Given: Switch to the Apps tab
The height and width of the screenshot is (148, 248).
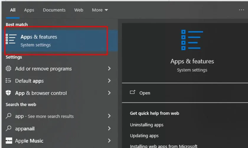Looking at the screenshot, I should click(x=29, y=10).
